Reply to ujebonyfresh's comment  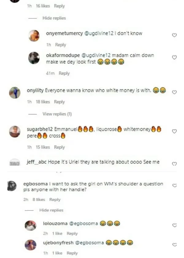(x=72, y=253)
